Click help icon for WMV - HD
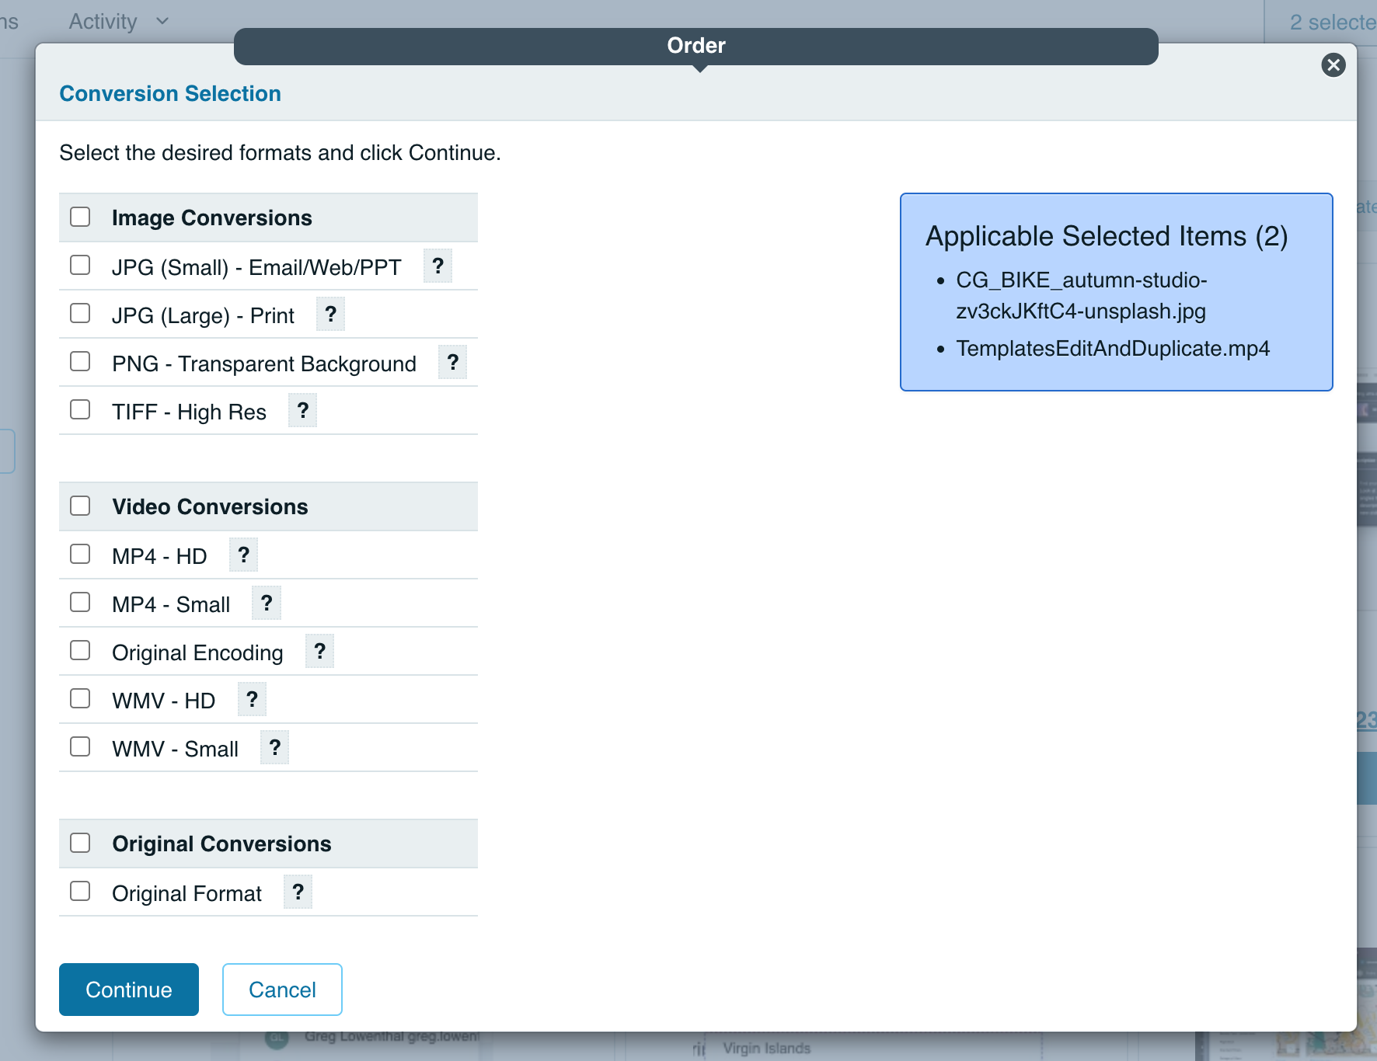 (252, 700)
